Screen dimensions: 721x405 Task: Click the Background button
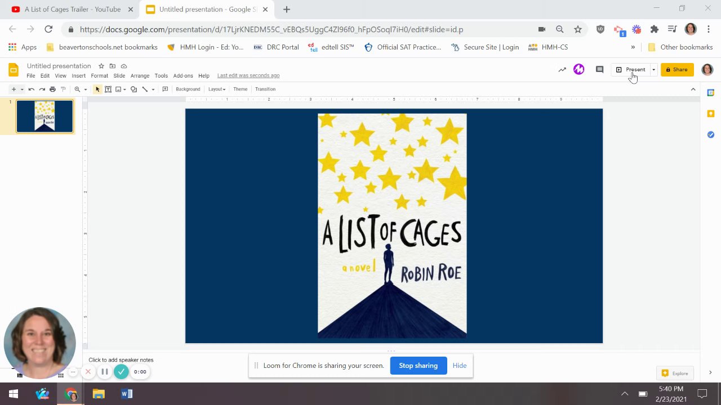[188, 89]
